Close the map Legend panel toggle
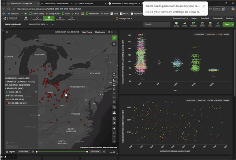236x160 pixels. coord(10,152)
